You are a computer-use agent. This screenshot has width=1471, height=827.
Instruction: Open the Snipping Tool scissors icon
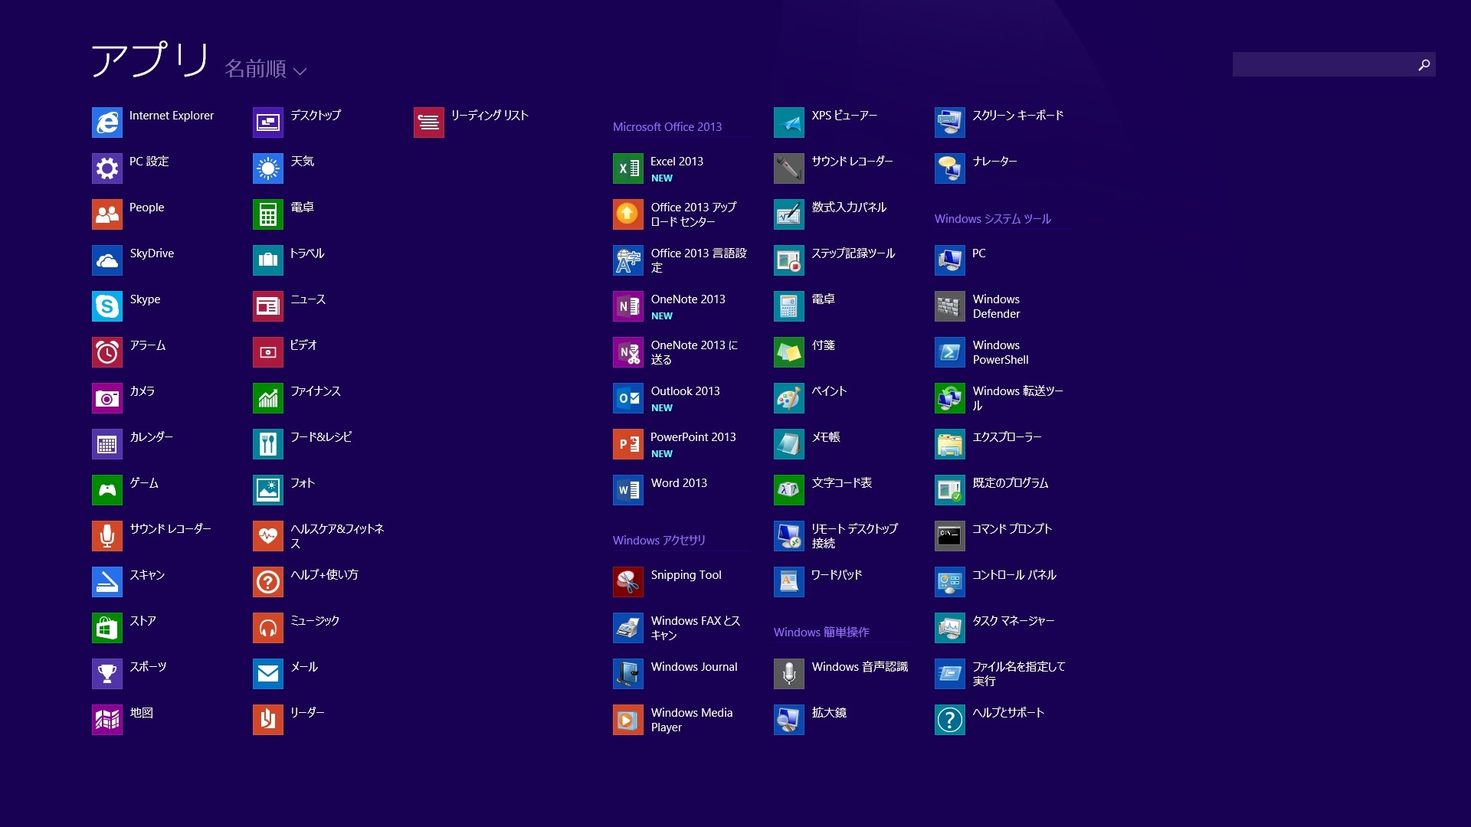coord(628,582)
